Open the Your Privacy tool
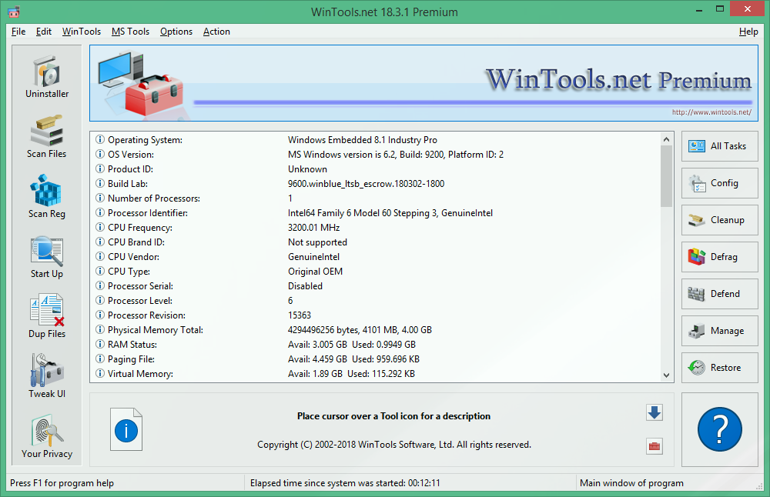 46,435
